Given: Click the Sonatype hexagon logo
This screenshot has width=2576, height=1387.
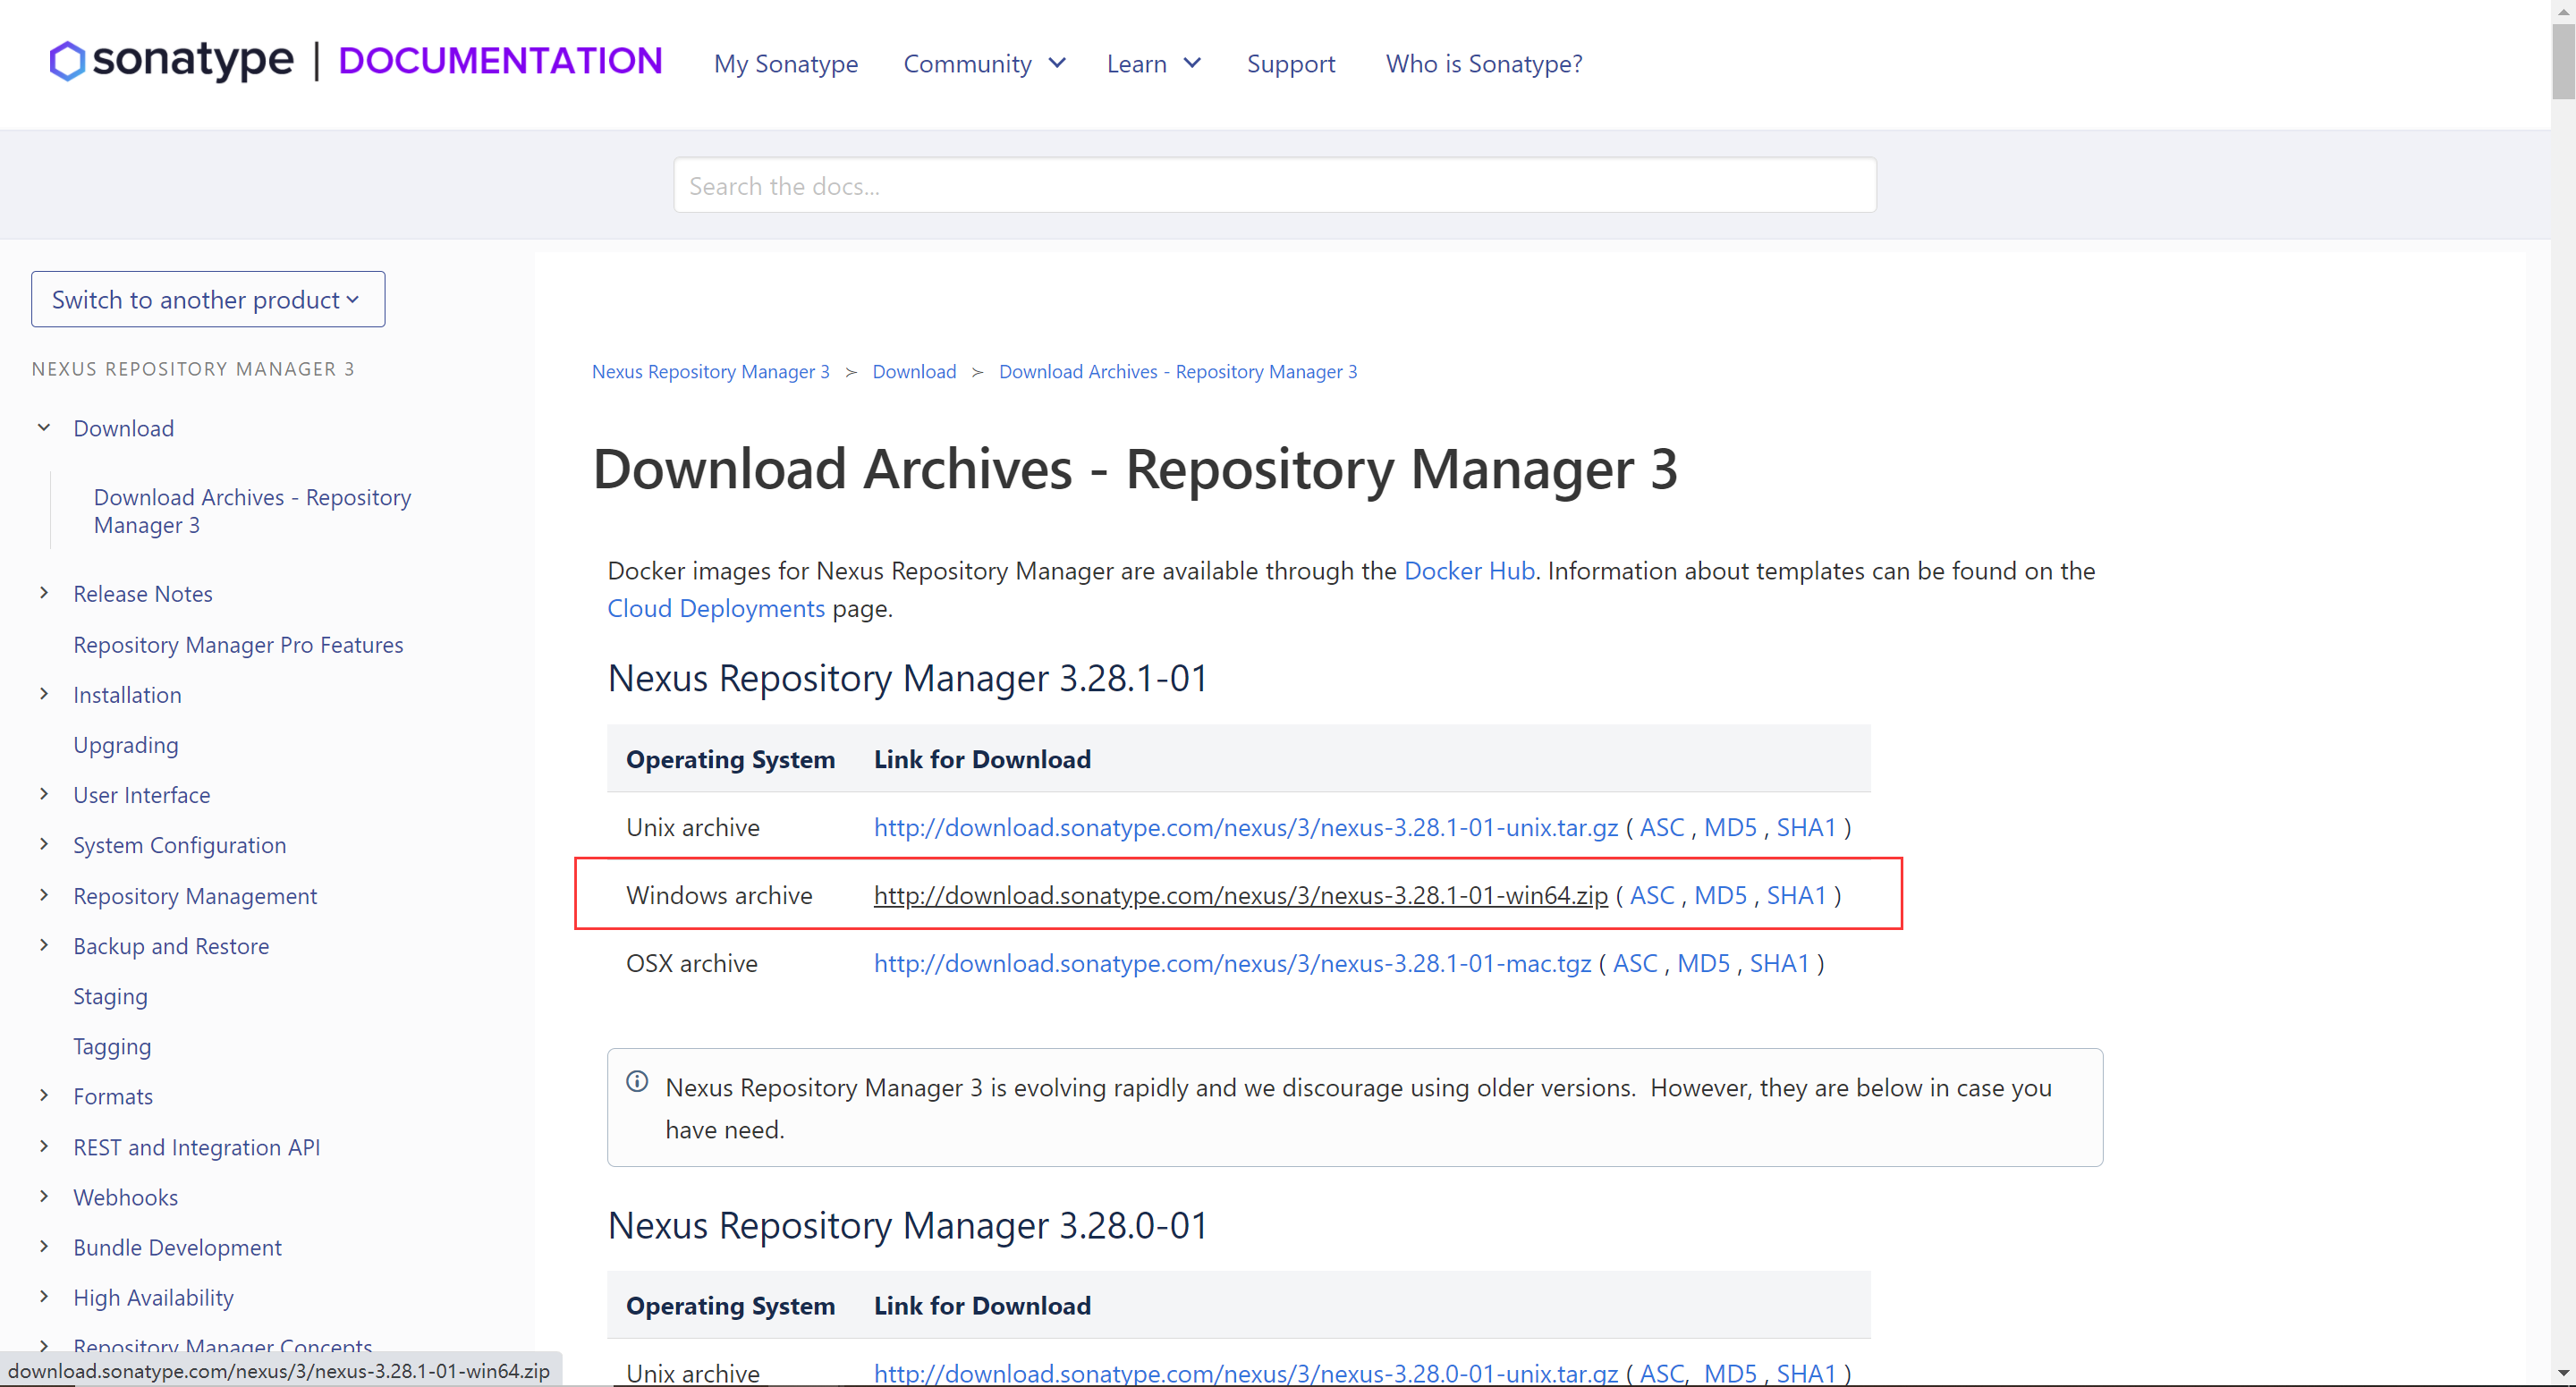Looking at the screenshot, I should pyautogui.click(x=67, y=61).
